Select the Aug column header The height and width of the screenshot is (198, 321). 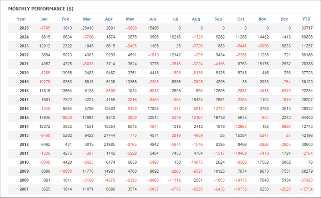[x=196, y=19]
